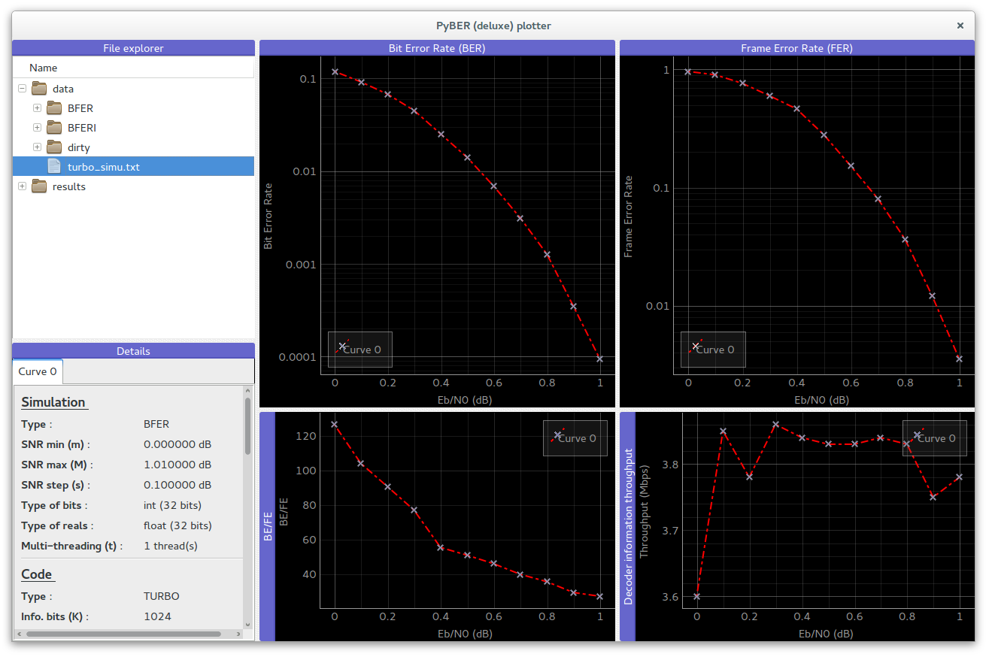Select the BFER folder label
Screen dimensions: 992x660
pyautogui.click(x=80, y=108)
